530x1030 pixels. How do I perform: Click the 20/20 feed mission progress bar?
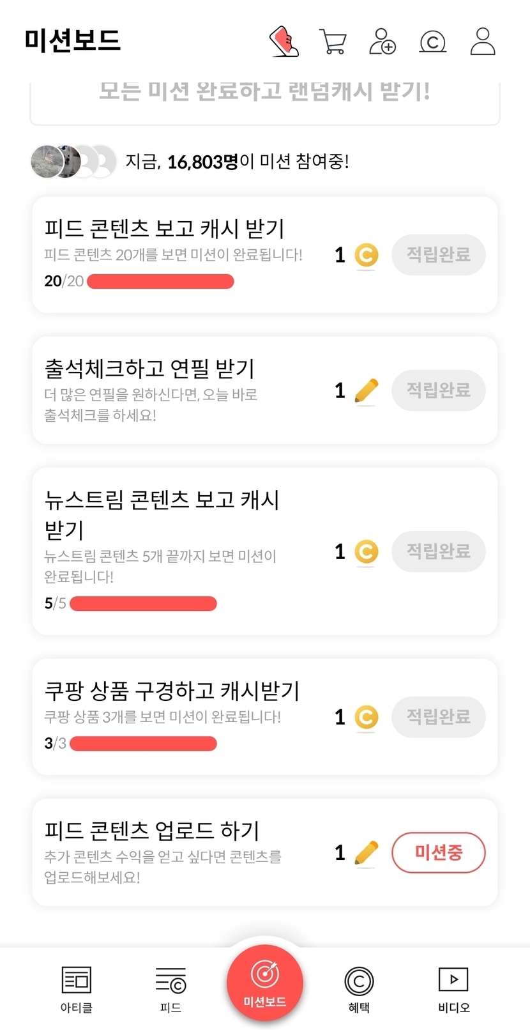160,281
